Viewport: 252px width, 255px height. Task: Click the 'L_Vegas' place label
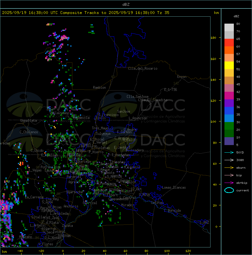(x=35, y=170)
